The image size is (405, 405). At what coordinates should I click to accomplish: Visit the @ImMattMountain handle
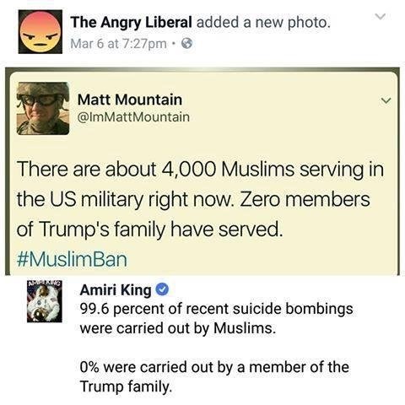pyautogui.click(x=133, y=117)
